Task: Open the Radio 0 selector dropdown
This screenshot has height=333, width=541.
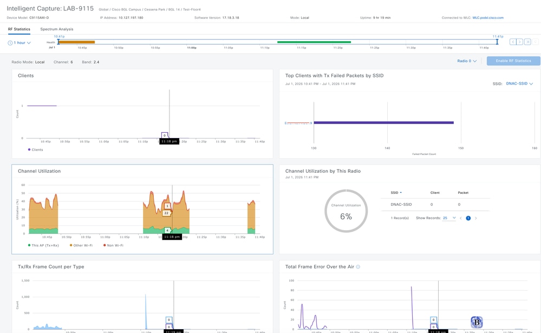Action: click(467, 61)
